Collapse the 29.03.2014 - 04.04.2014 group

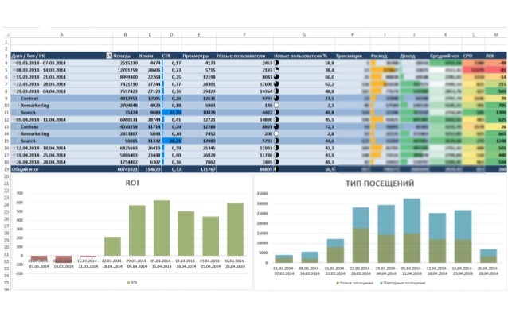[14, 91]
